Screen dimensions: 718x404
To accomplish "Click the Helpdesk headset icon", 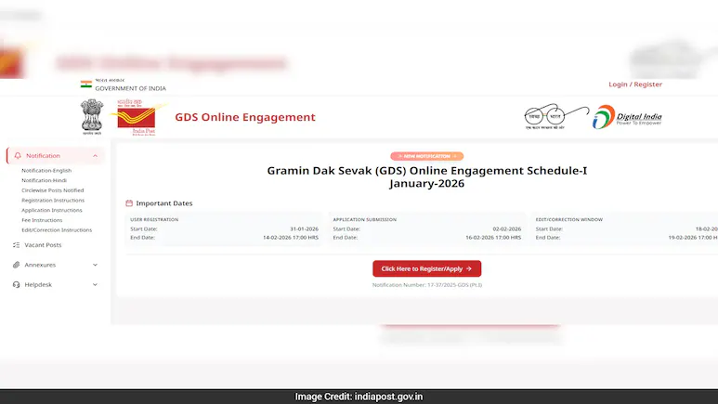I will [16, 284].
